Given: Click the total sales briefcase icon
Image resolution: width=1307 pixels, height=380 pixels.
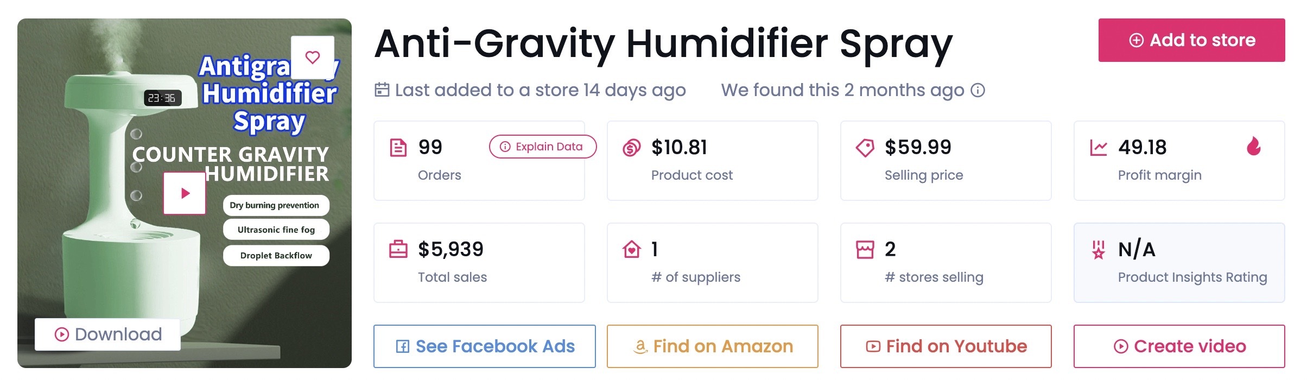Looking at the screenshot, I should (x=398, y=249).
